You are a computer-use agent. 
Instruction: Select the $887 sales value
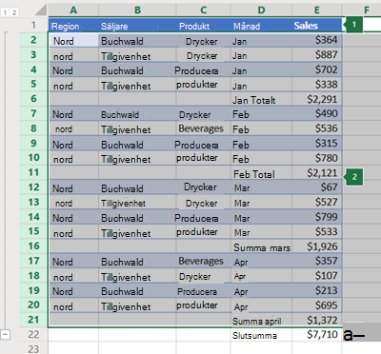(x=316, y=55)
